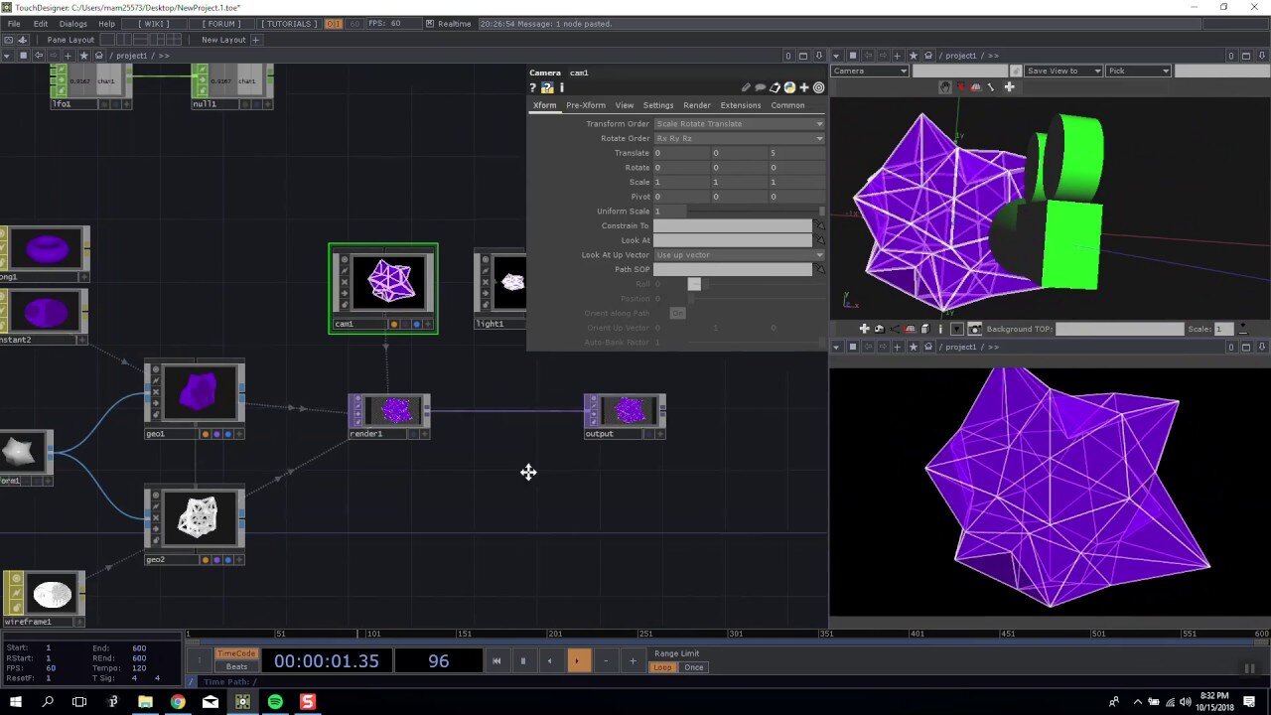Switch to the Render parameter tab
The width and height of the screenshot is (1271, 715).
click(x=697, y=105)
